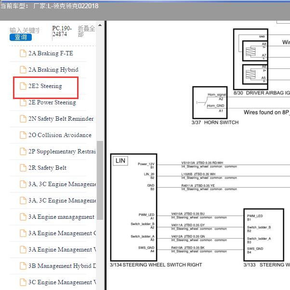290x290 pixels.
Task: Click the document icon beside 3C Engine Management
Action: [23, 282]
